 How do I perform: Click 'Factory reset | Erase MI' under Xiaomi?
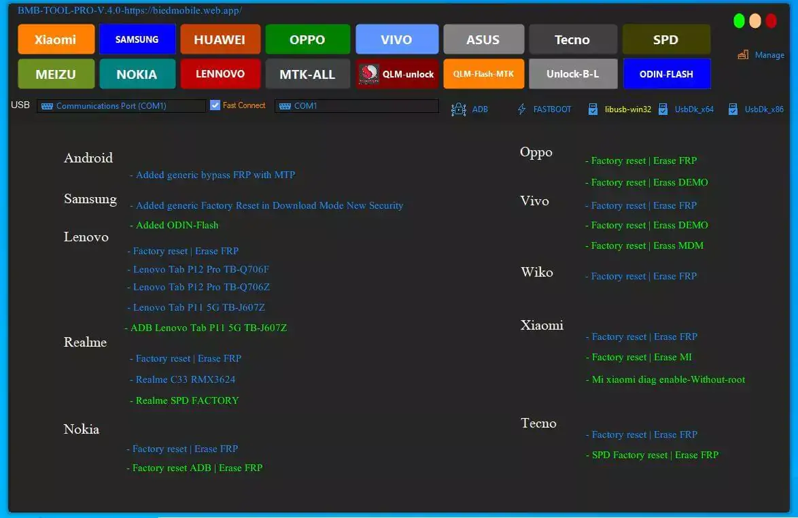(x=639, y=357)
